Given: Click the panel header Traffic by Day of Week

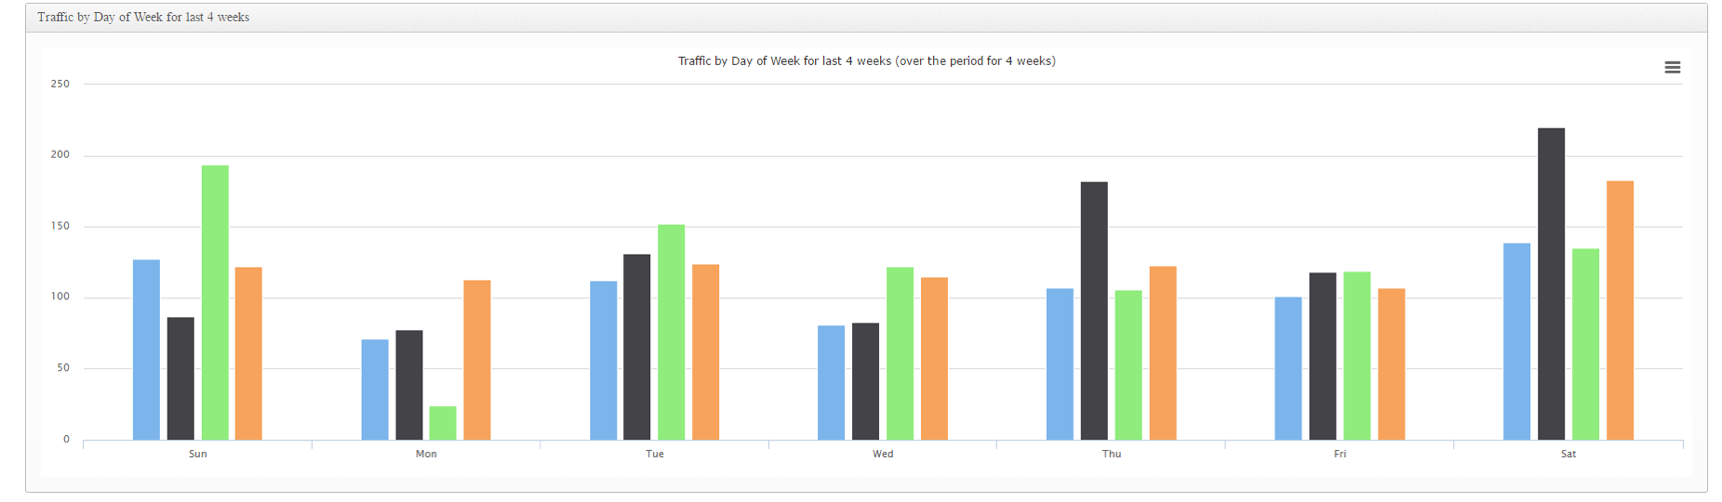Looking at the screenshot, I should [x=144, y=17].
